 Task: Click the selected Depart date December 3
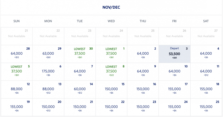tap(174, 54)
